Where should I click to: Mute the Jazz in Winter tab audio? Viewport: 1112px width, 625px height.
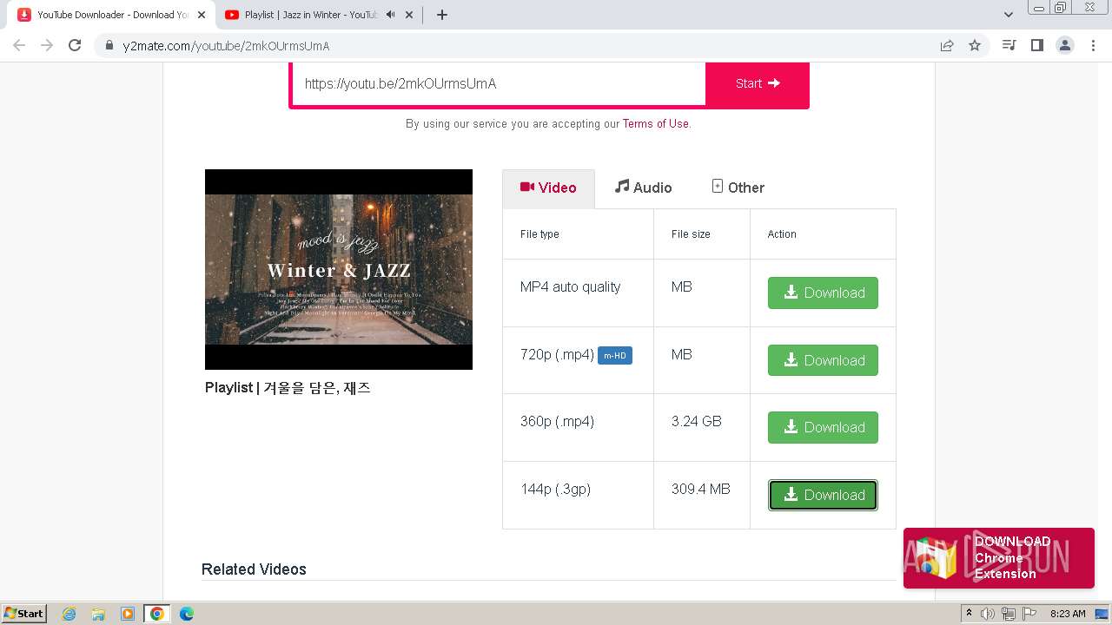(390, 15)
